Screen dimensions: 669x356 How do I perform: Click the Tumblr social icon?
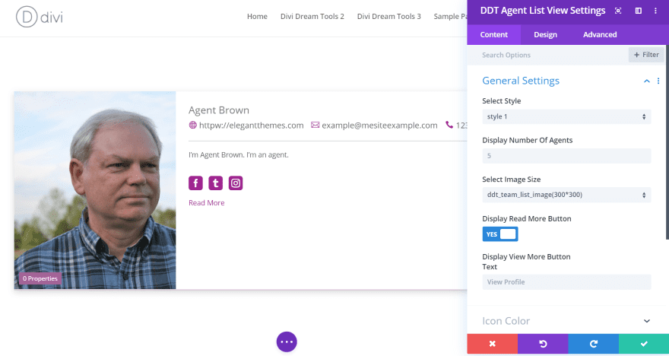click(x=215, y=183)
